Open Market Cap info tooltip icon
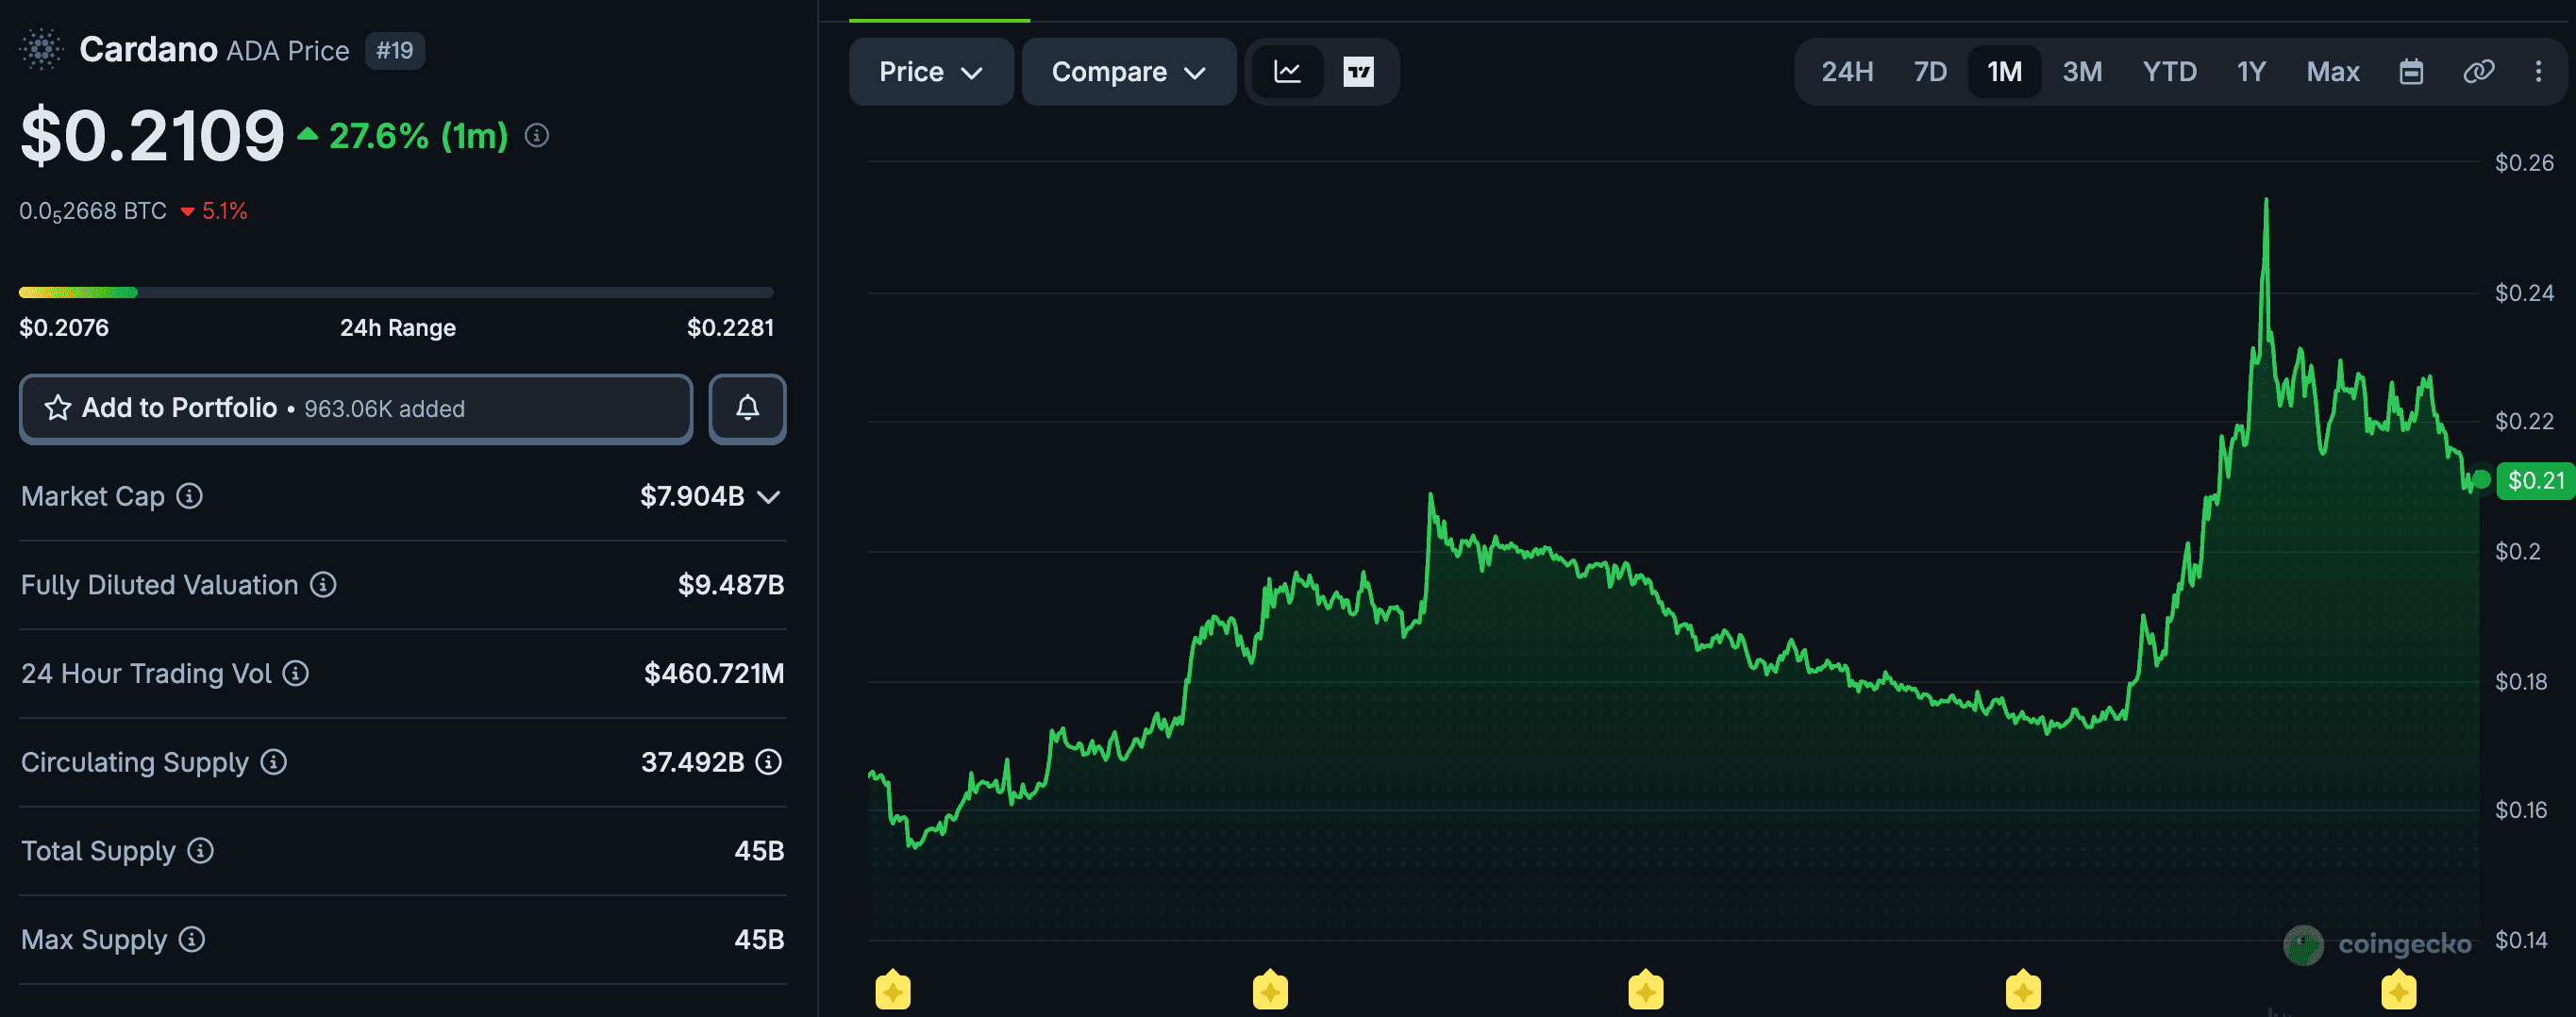Screen dimensions: 2576x1017 pos(190,495)
